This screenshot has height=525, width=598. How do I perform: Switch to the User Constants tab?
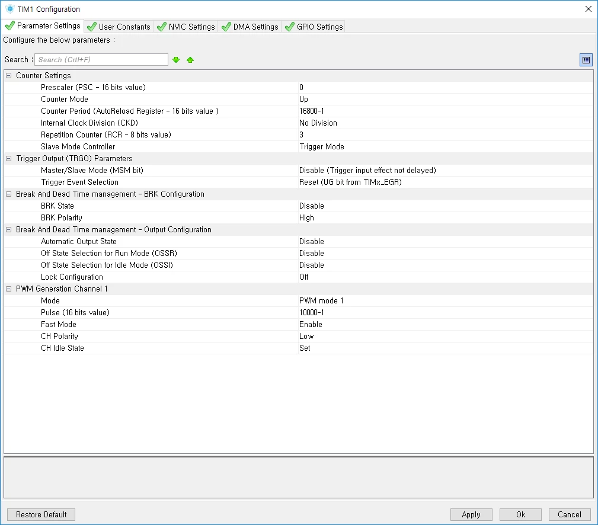pyautogui.click(x=119, y=27)
